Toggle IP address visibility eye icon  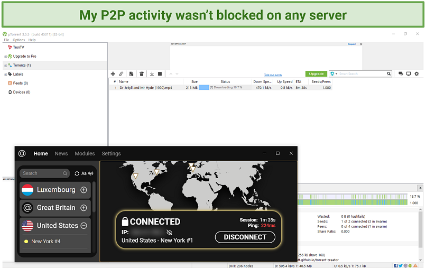pos(169,232)
